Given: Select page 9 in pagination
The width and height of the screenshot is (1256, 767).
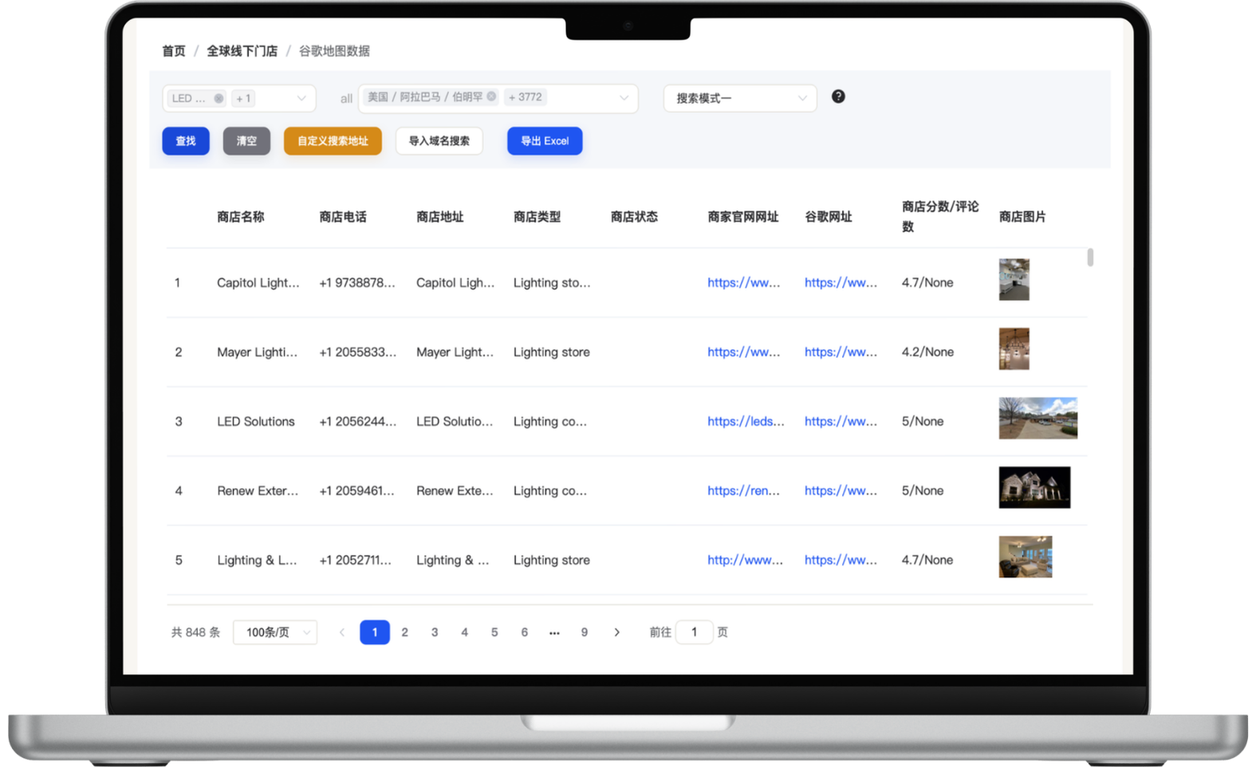Looking at the screenshot, I should [x=585, y=632].
